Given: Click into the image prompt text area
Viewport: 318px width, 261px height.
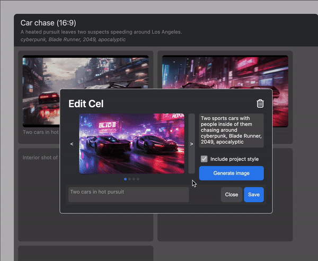Looking at the screenshot, I should click(x=231, y=130).
